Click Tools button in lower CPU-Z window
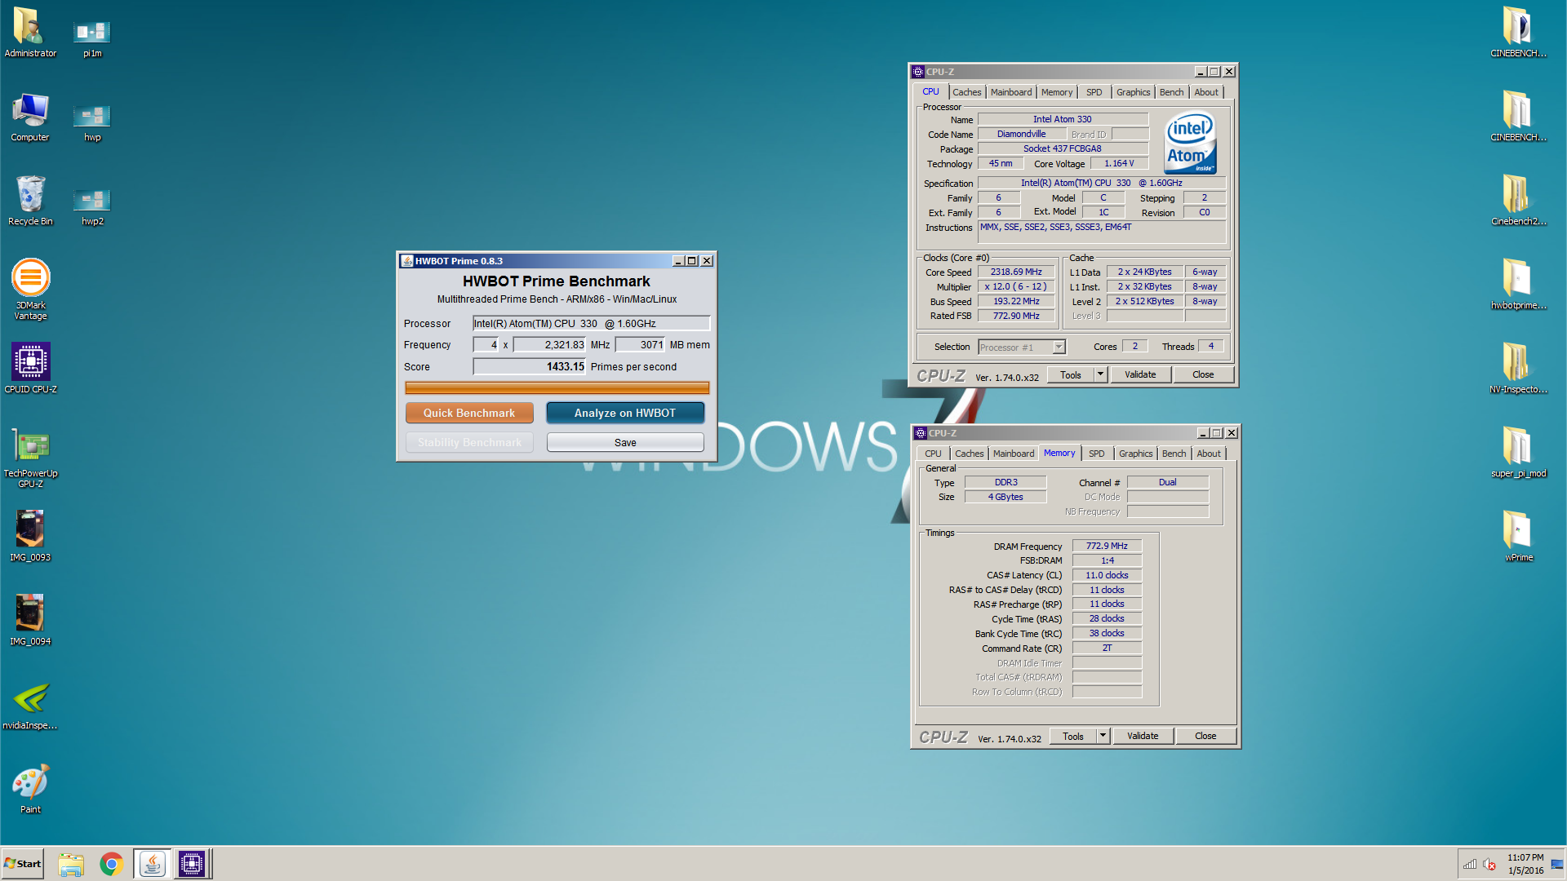 [x=1073, y=736]
